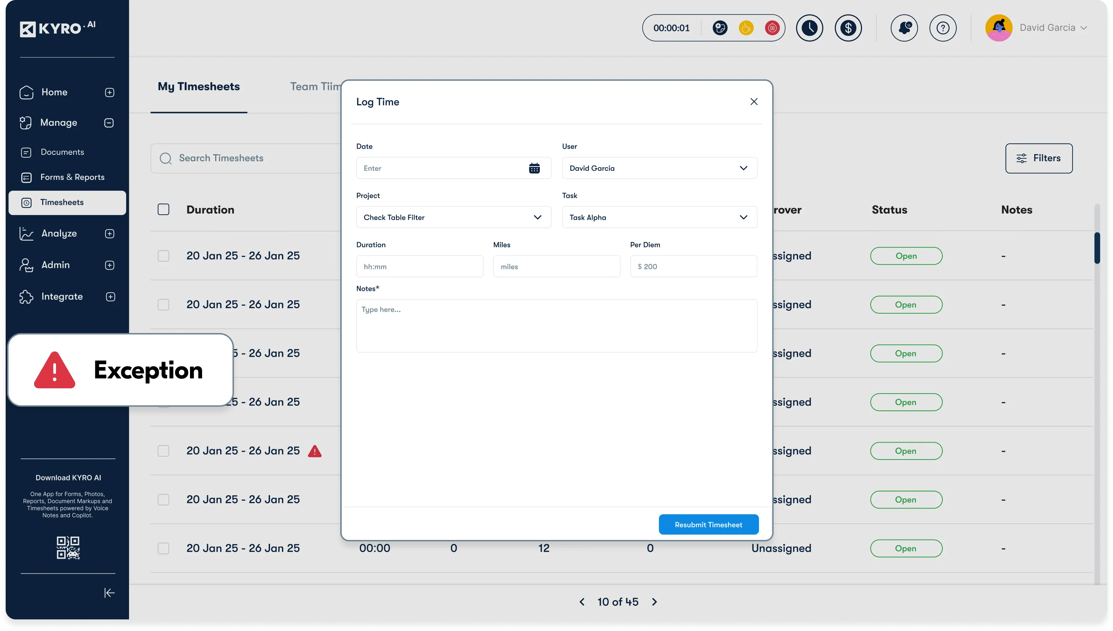The width and height of the screenshot is (1113, 631).
Task: Click the yellow coffee break icon
Action: (746, 28)
